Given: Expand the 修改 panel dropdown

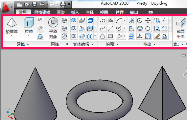Looking at the screenshot, I should point(149,44).
